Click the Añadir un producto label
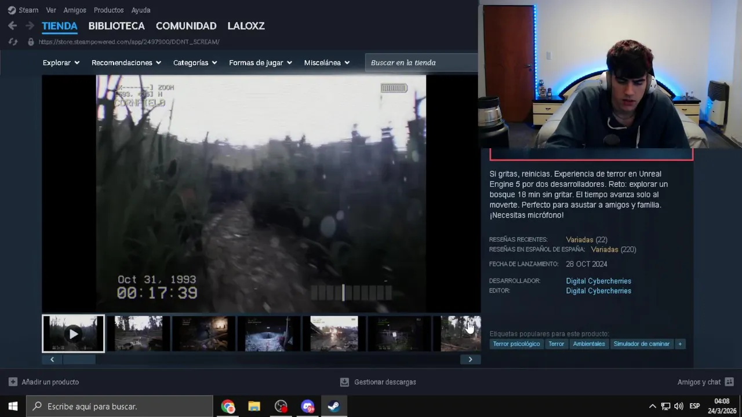The width and height of the screenshot is (742, 417). pos(50,382)
